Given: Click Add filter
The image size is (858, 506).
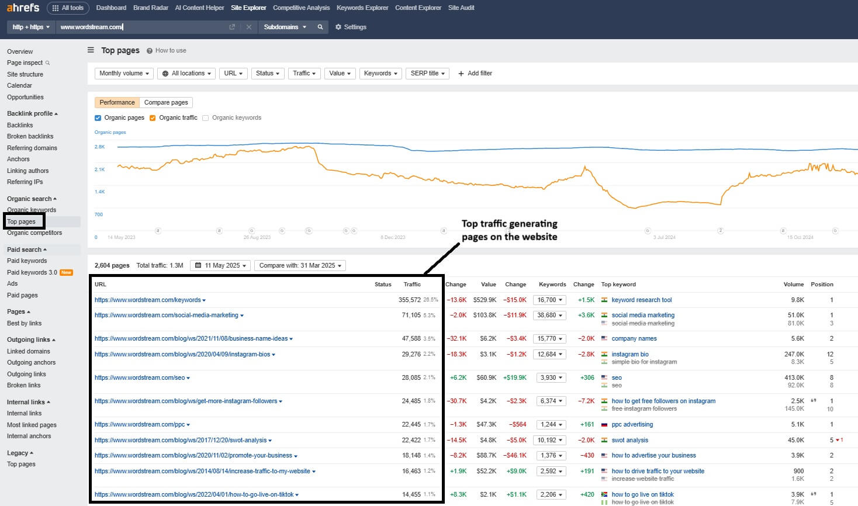Looking at the screenshot, I should 475,74.
